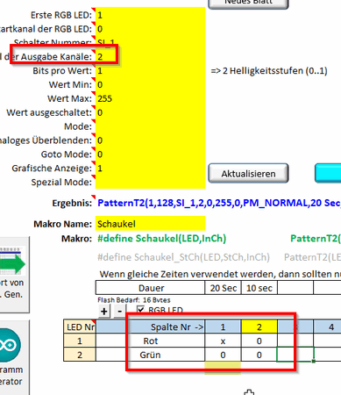Select the Ausgabe Kanäle value cell

click(x=150, y=57)
